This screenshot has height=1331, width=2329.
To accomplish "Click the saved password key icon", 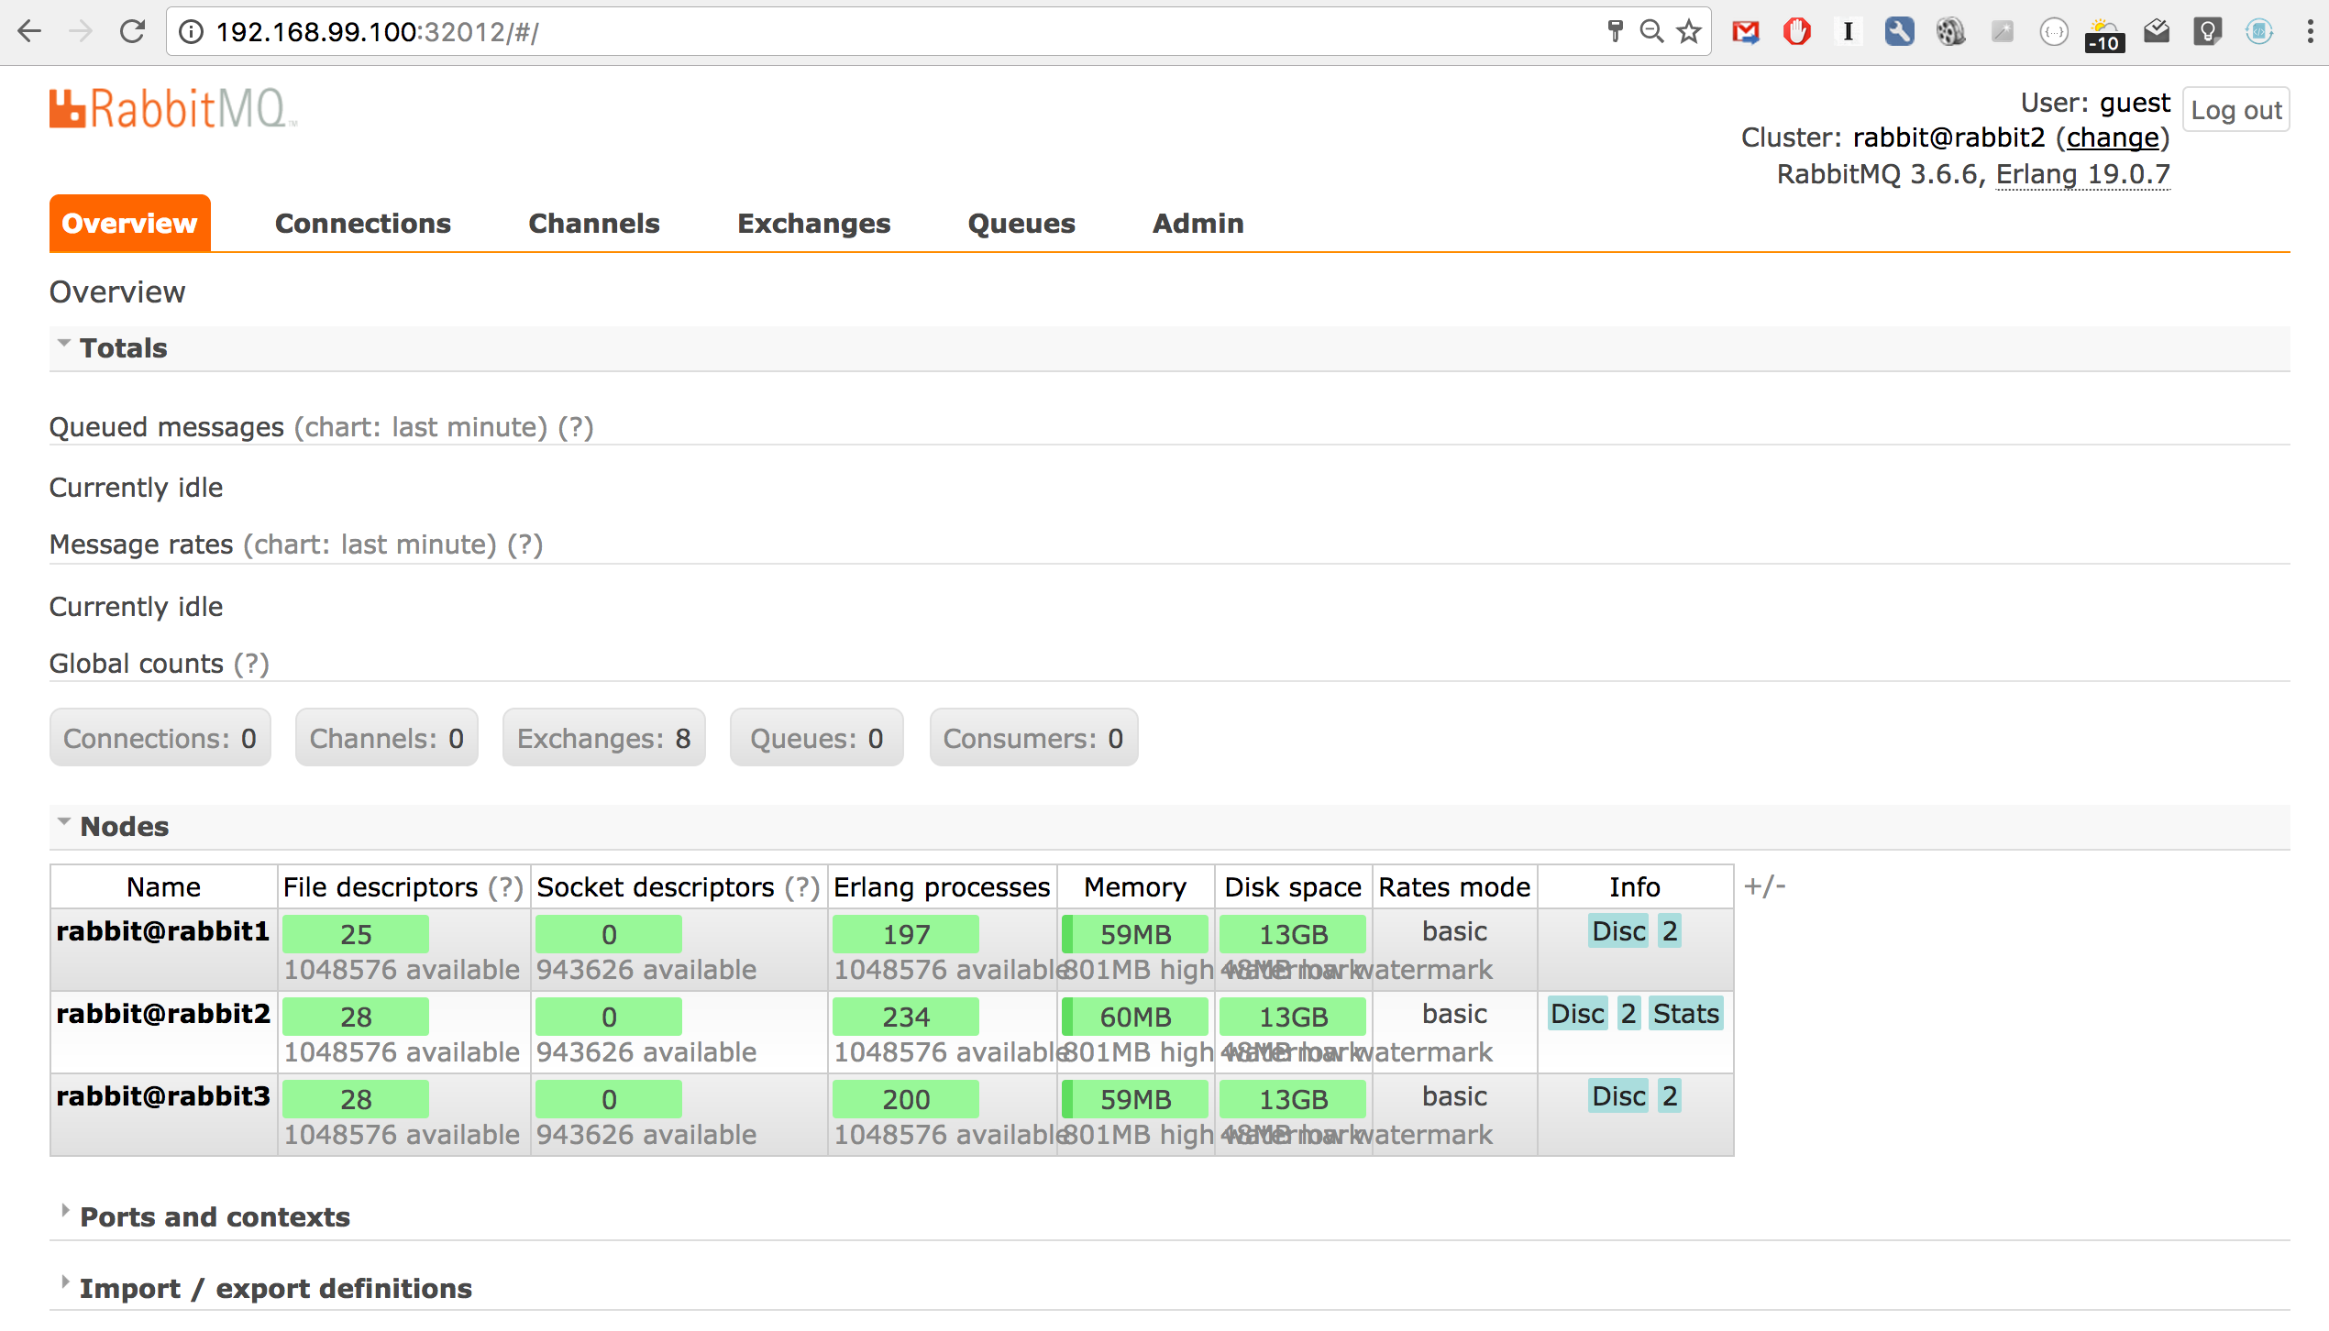I will [x=1616, y=32].
